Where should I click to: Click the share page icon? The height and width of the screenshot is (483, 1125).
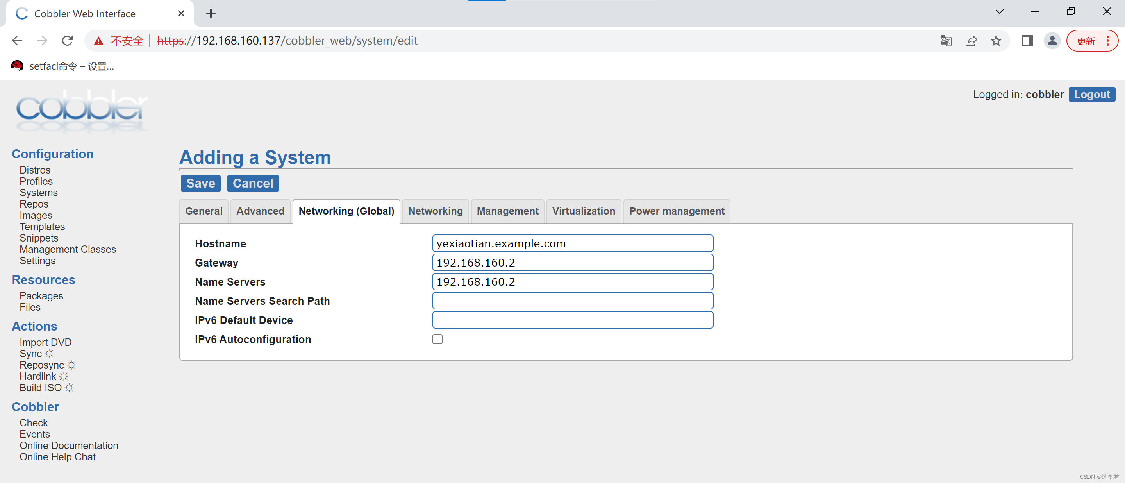point(971,41)
